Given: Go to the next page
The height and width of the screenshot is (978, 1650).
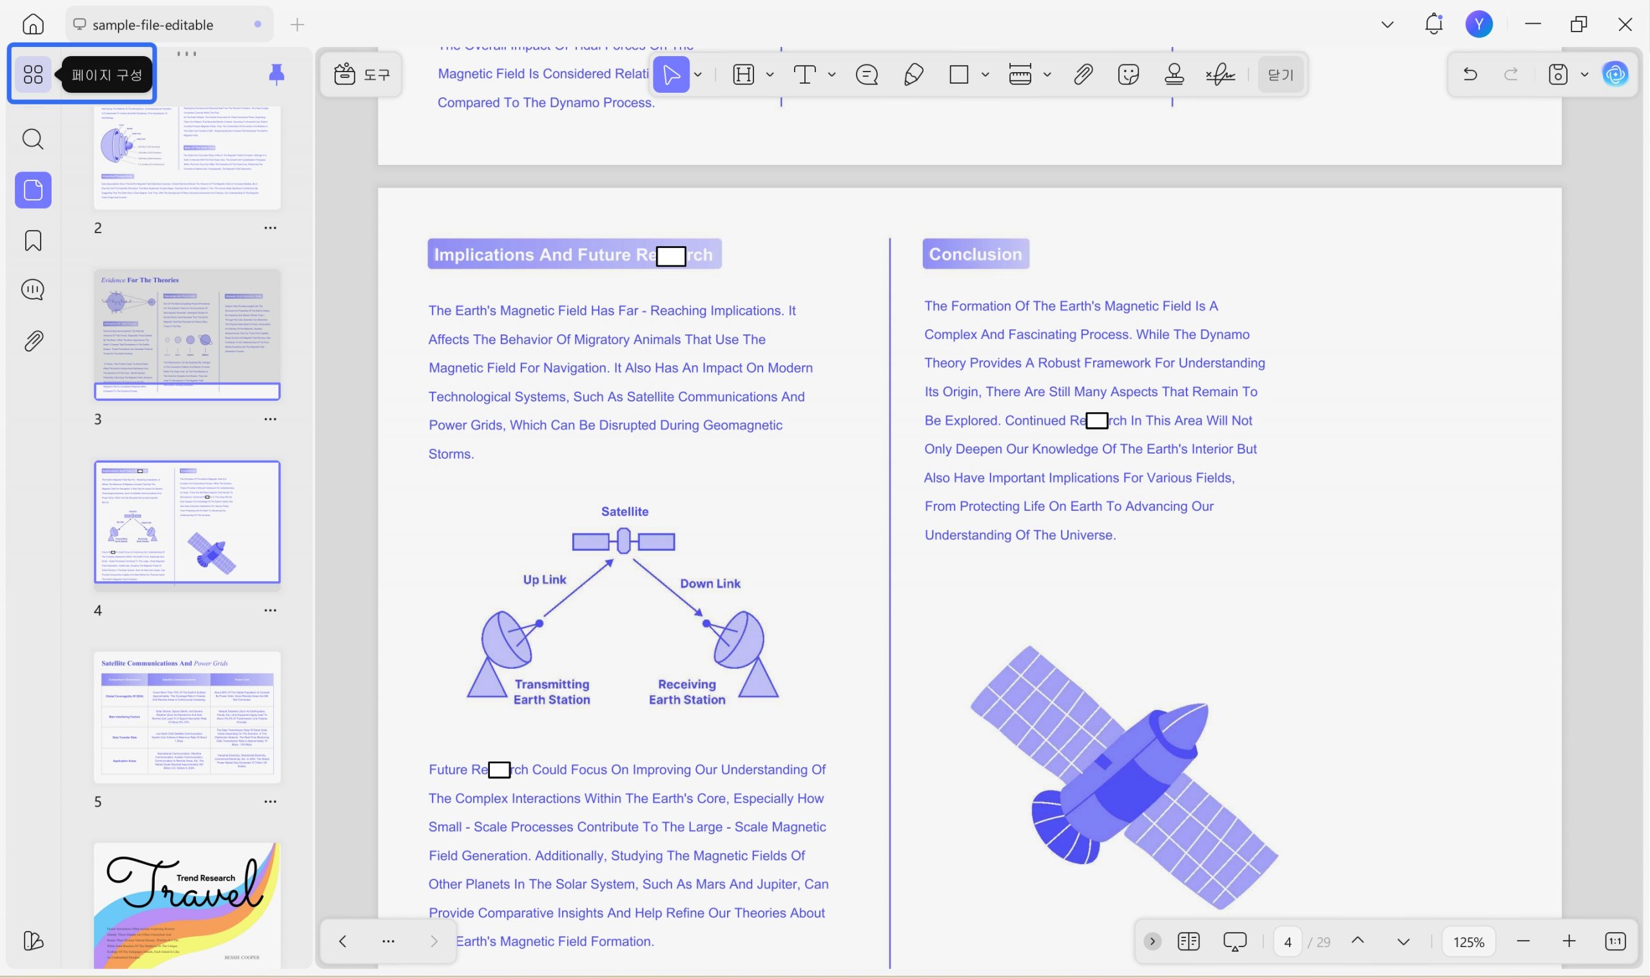Looking at the screenshot, I should point(1403,941).
